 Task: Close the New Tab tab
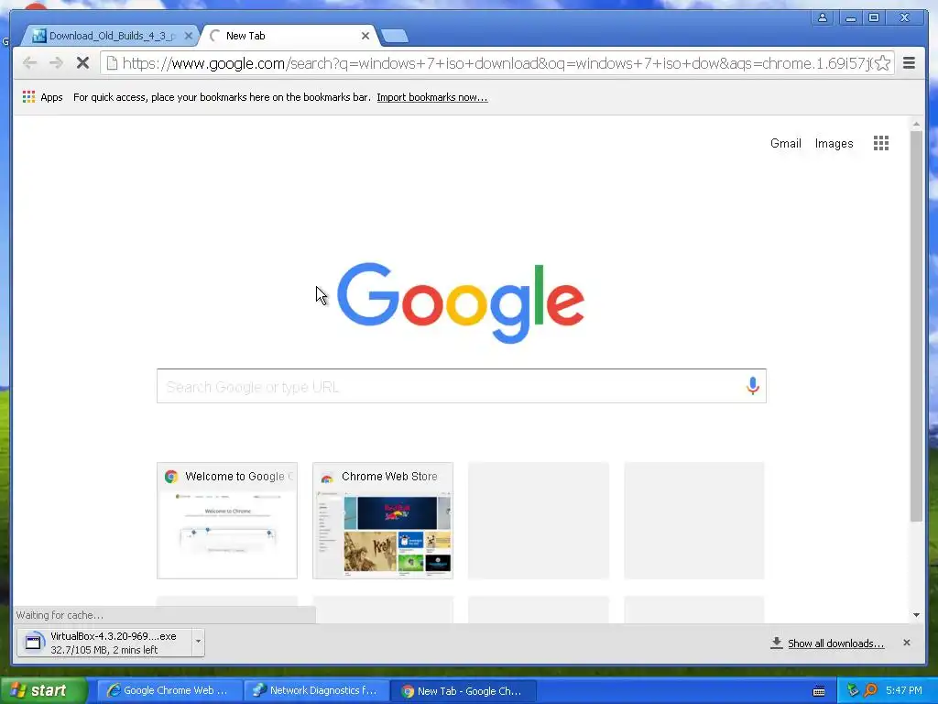pos(365,36)
